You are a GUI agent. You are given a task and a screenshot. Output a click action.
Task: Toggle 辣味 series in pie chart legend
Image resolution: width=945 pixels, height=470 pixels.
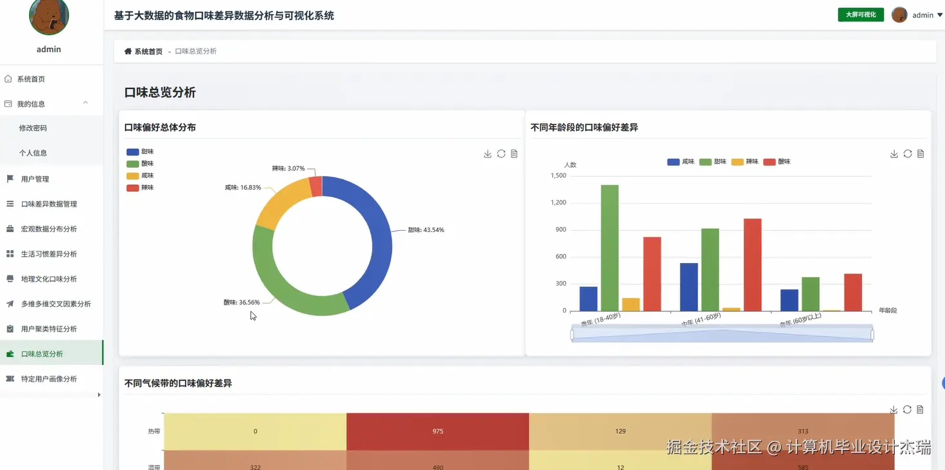point(140,188)
